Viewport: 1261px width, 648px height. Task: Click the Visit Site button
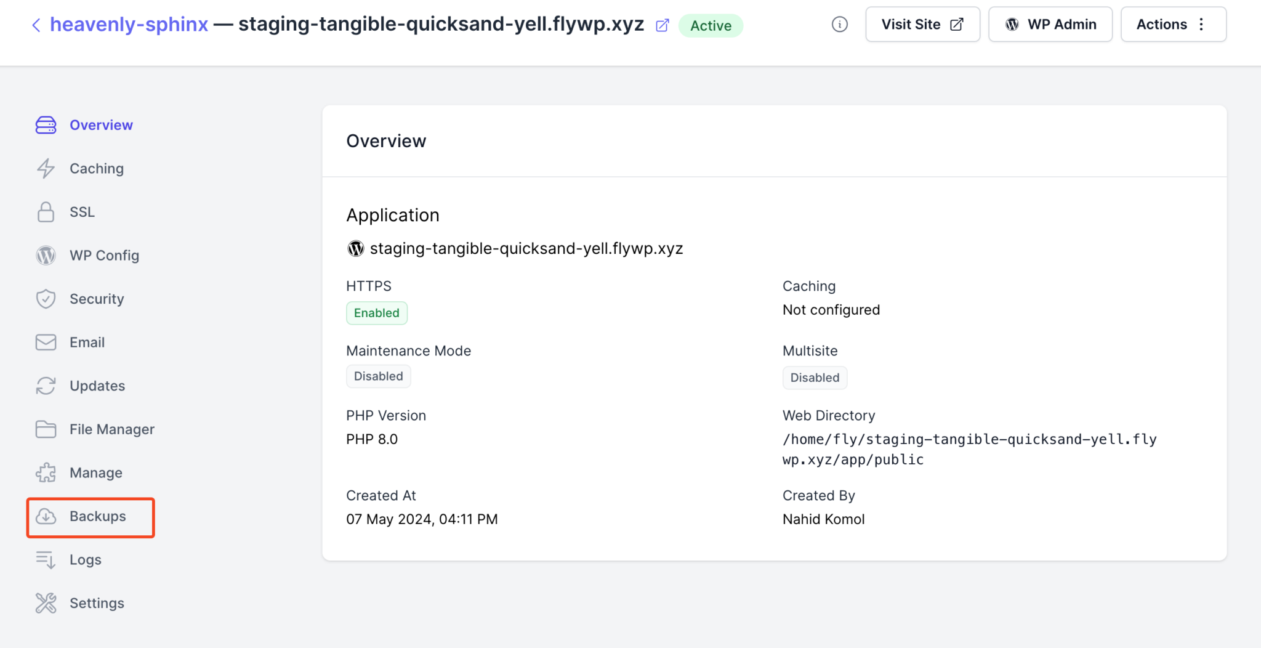[x=922, y=24]
